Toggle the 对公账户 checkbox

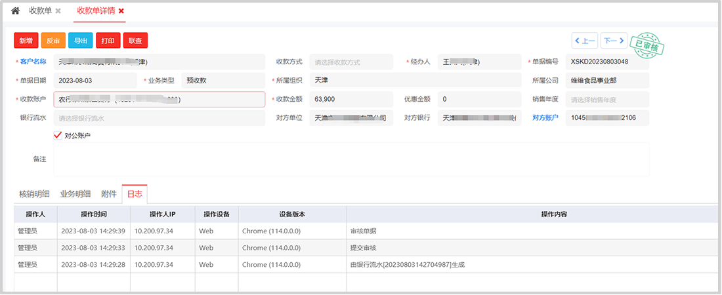coord(58,136)
